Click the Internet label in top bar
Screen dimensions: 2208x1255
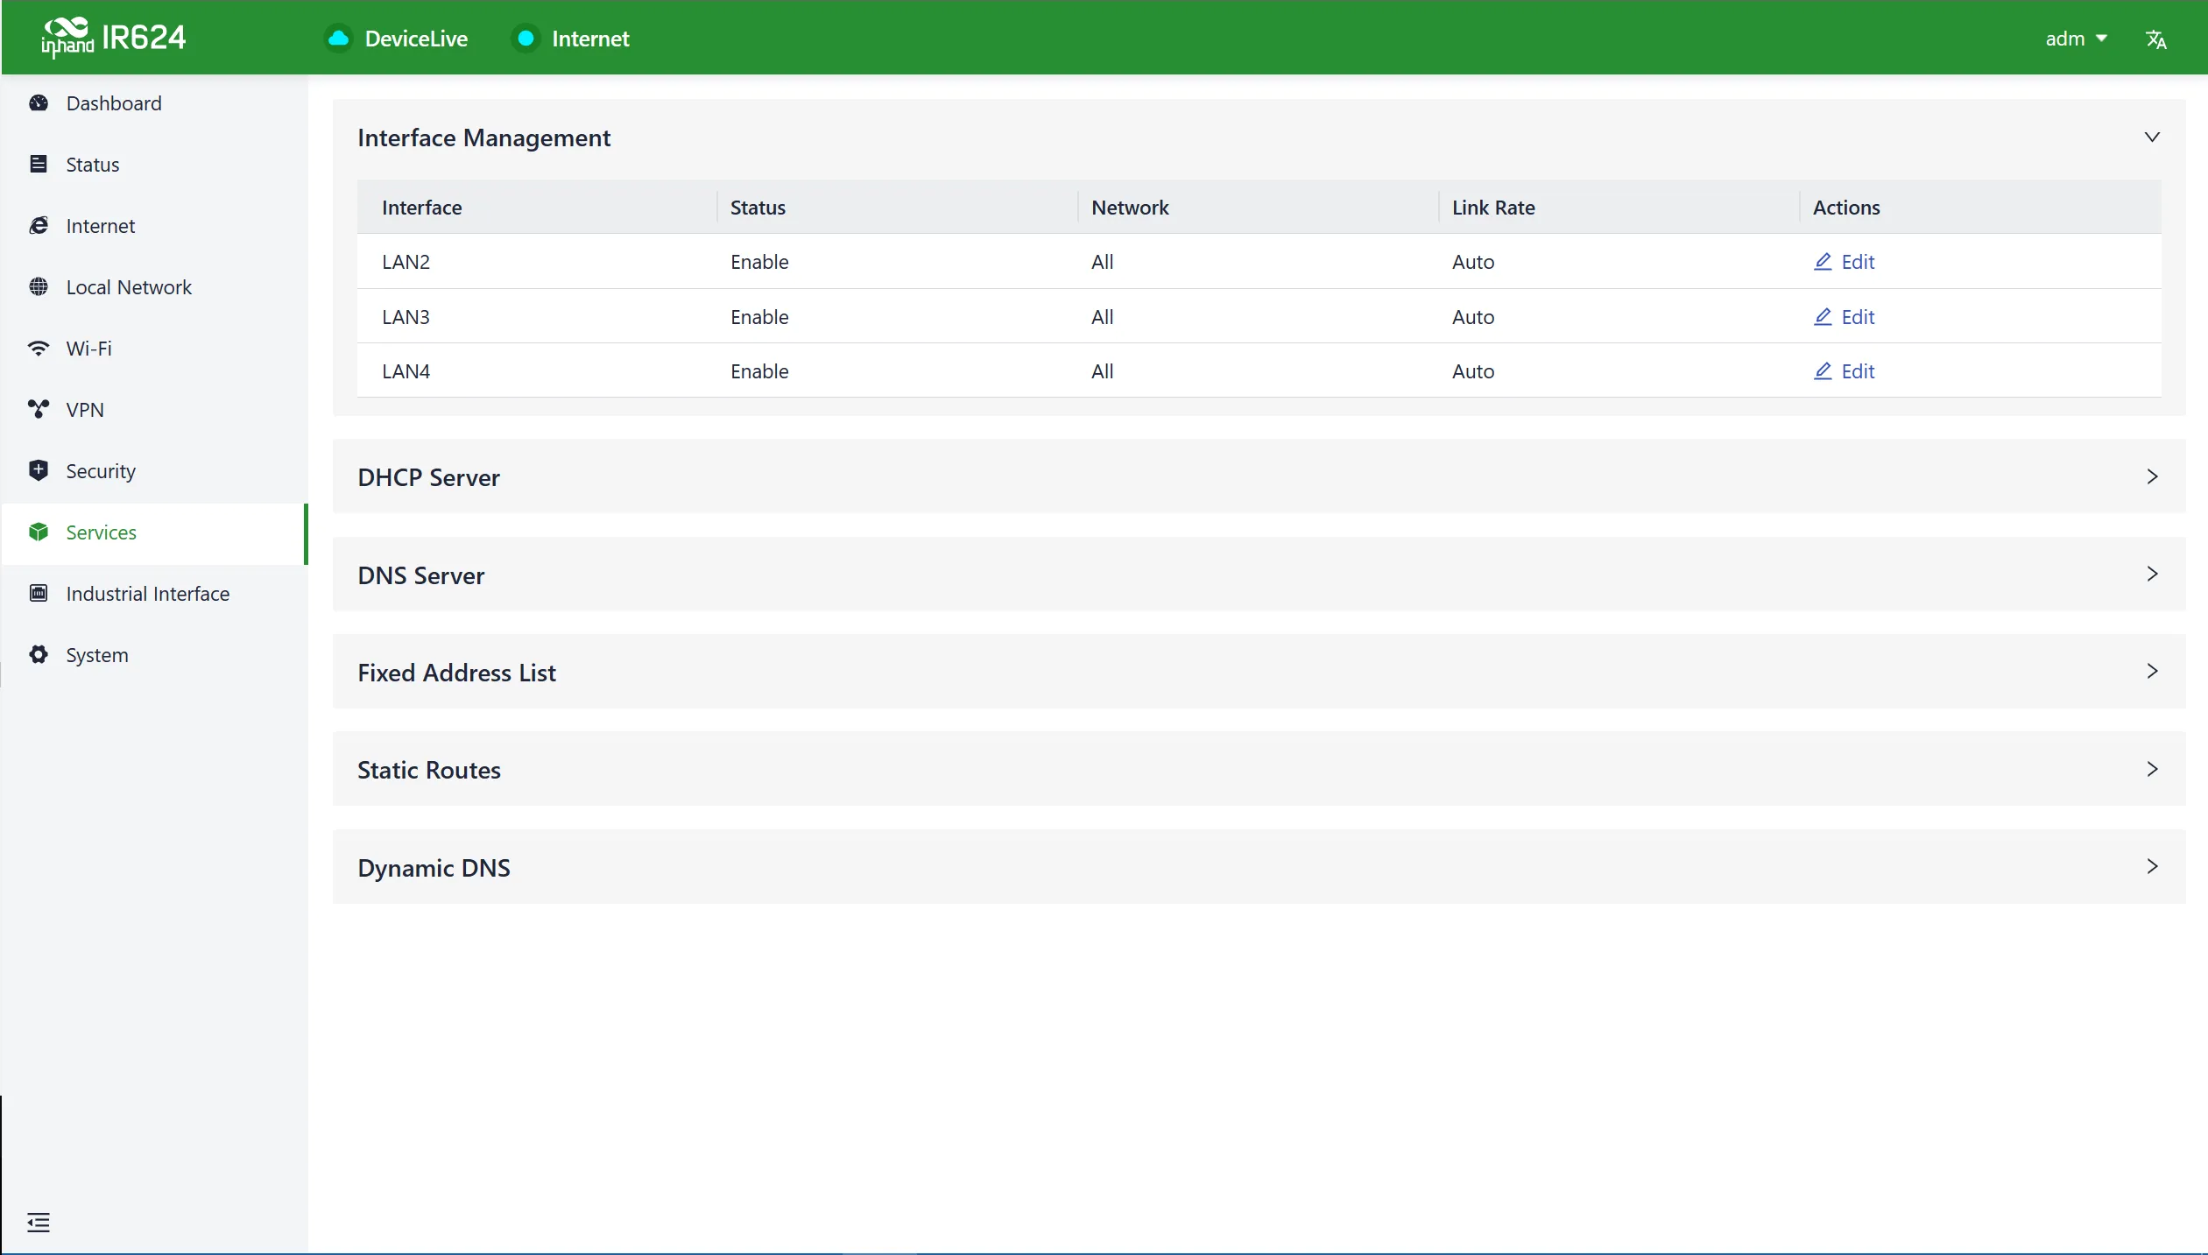coord(590,39)
